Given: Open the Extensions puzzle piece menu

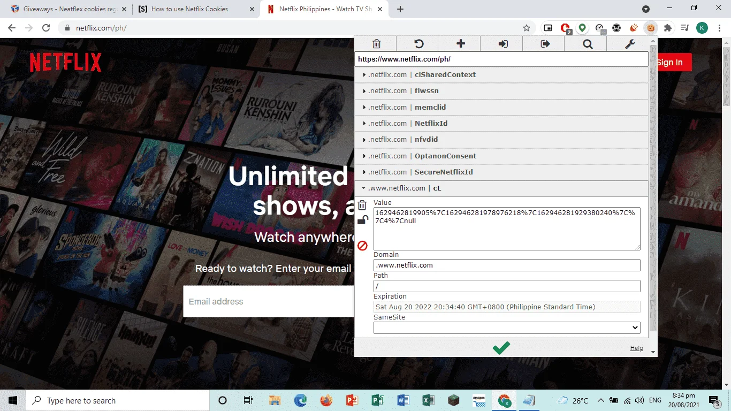Looking at the screenshot, I should (x=667, y=28).
